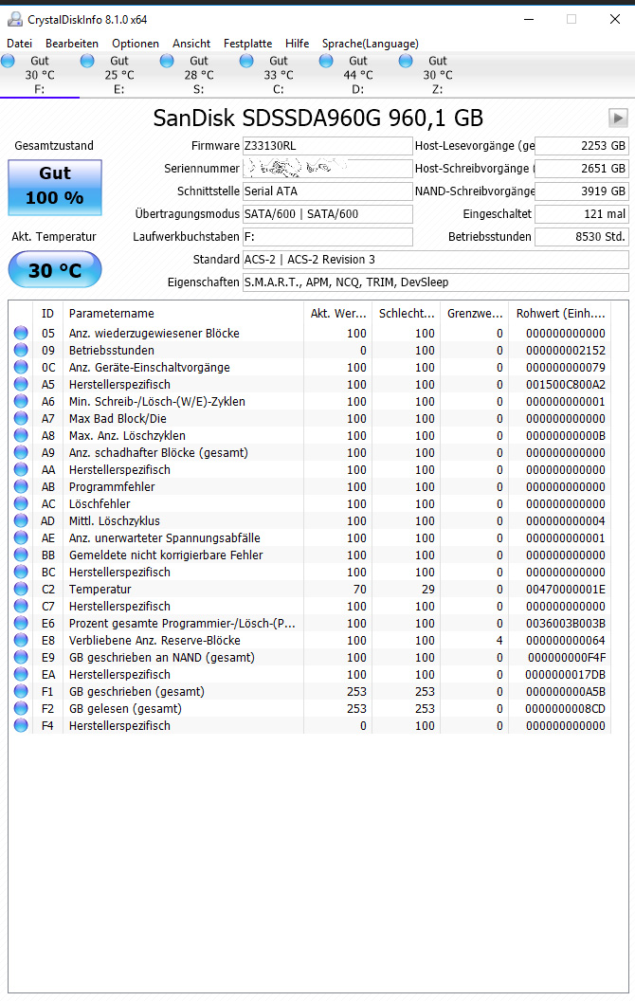Select 'Anz. Geräte-Einschaltvorgänge' parameter name
This screenshot has width=635, height=1001.
click(150, 367)
